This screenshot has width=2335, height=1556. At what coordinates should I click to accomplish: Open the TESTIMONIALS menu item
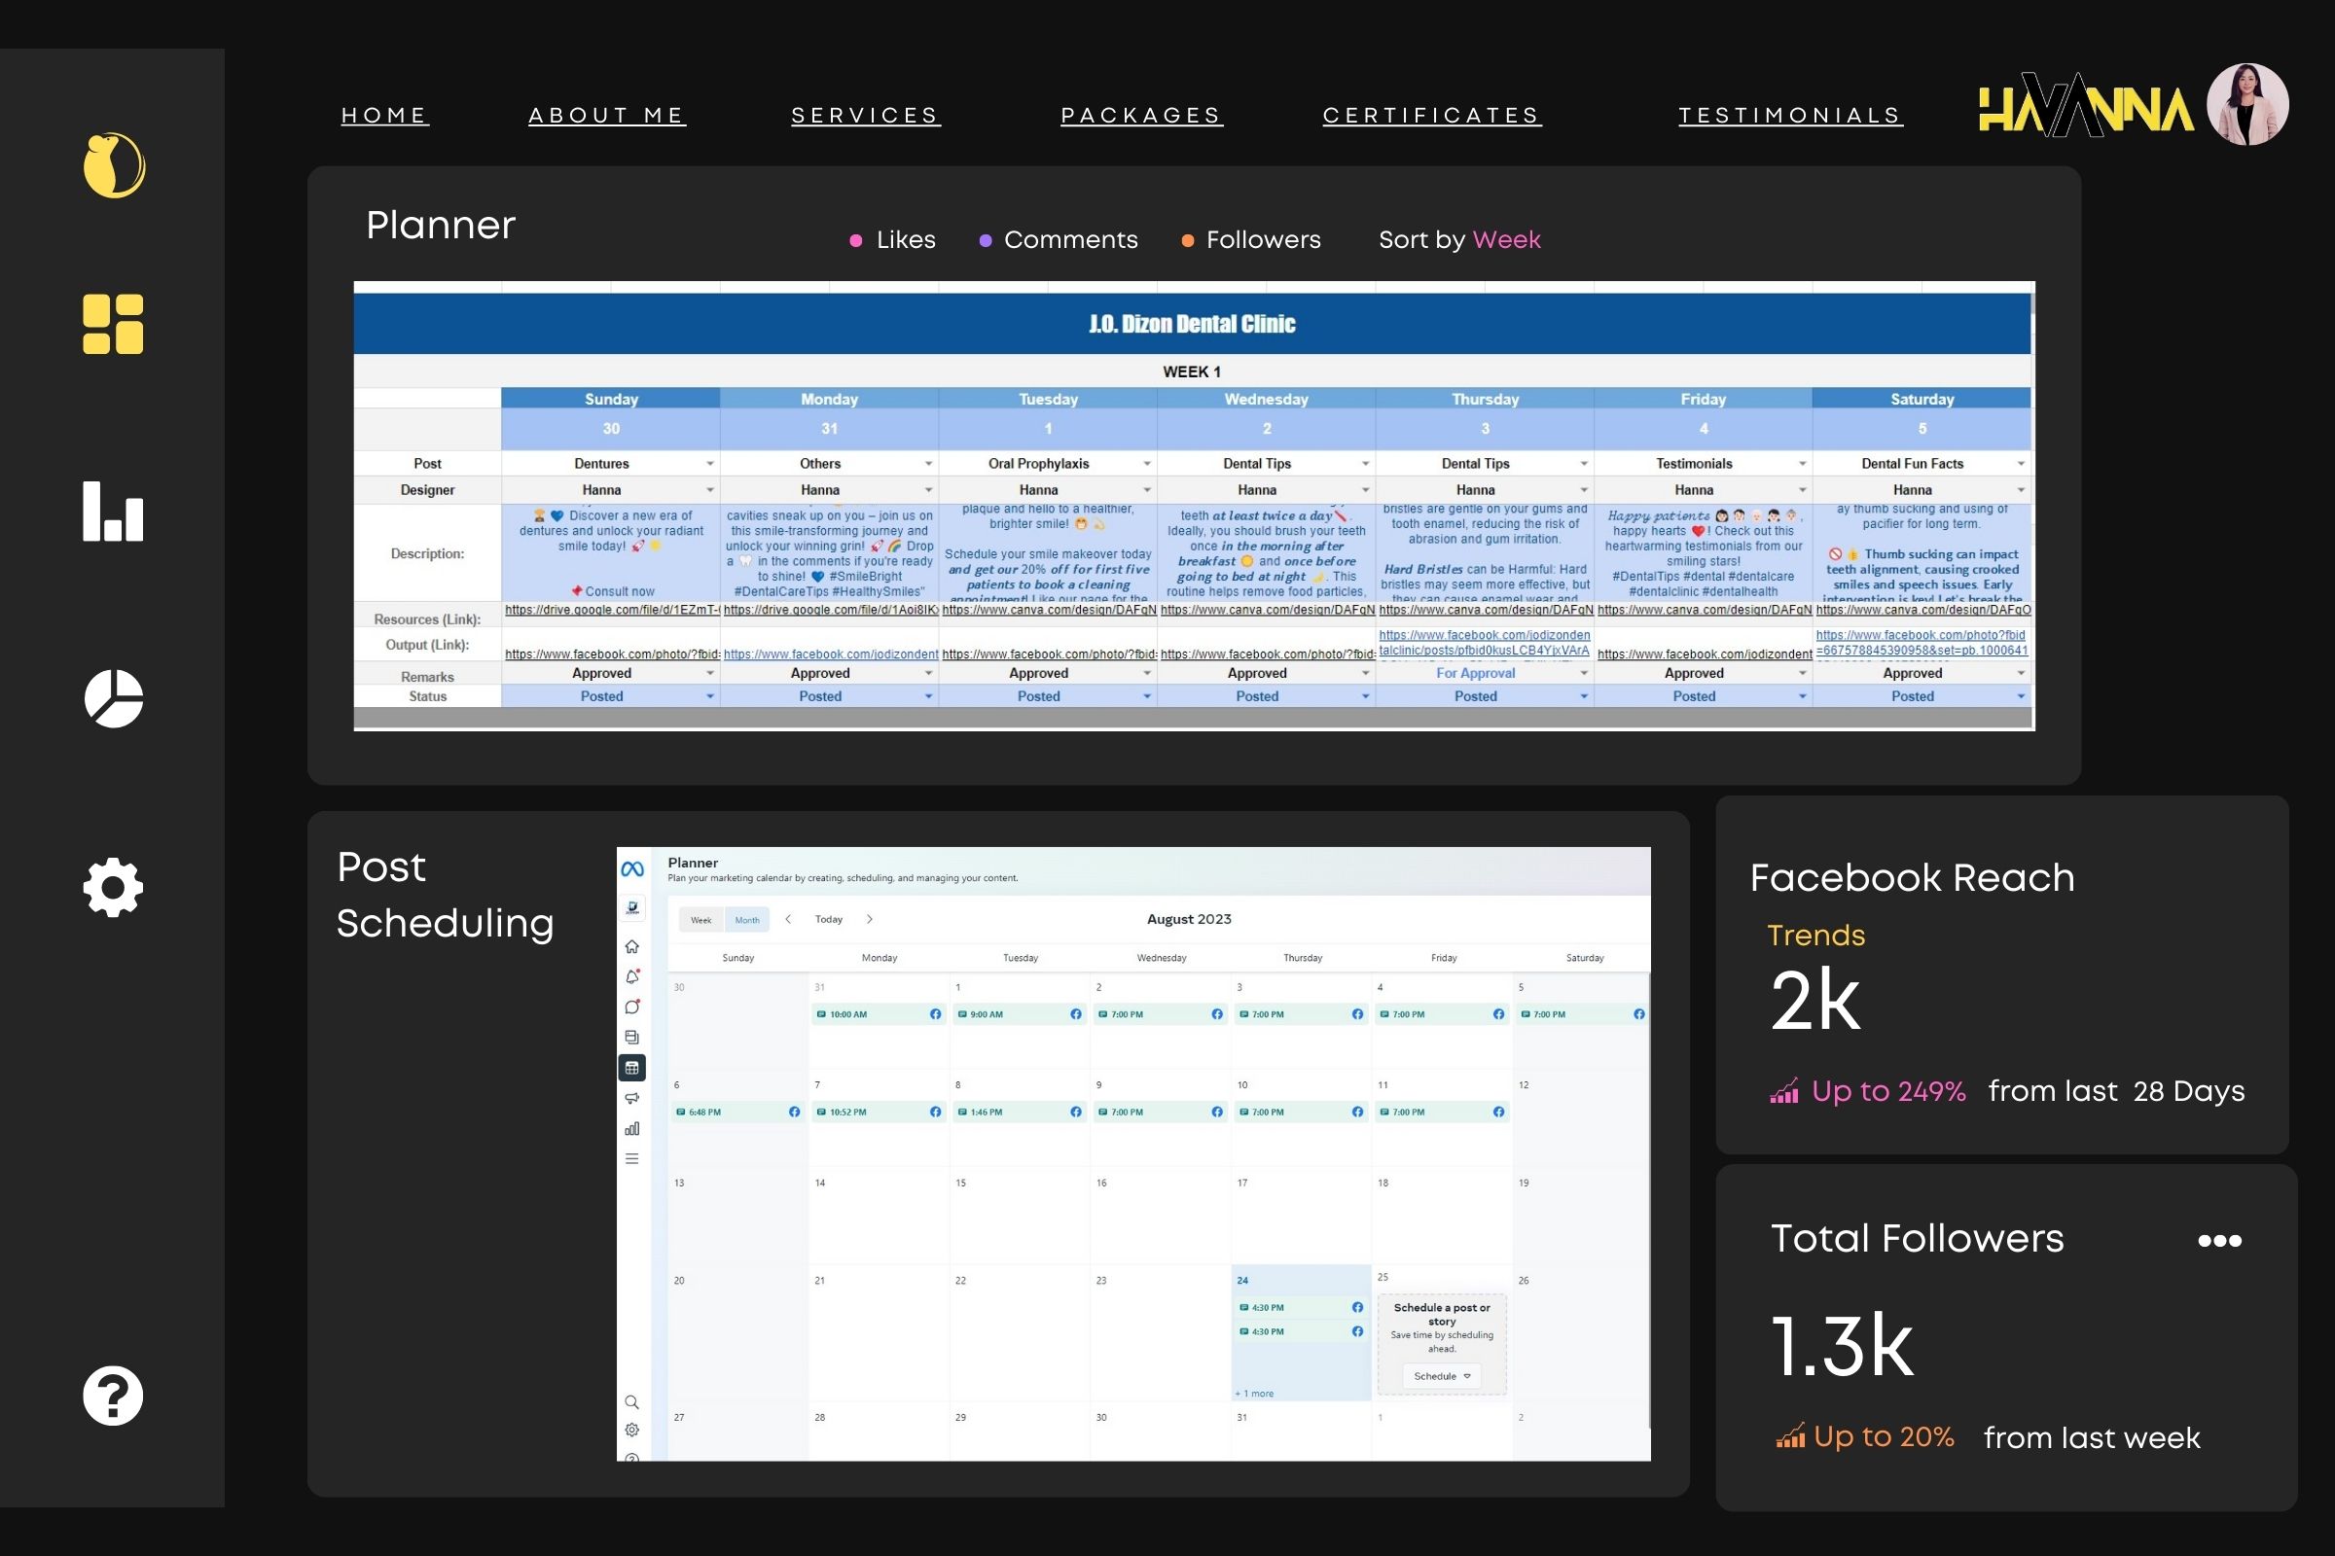point(1789,115)
